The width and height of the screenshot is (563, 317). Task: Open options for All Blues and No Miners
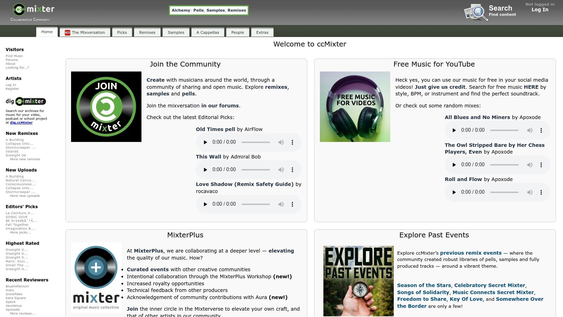[x=541, y=130]
